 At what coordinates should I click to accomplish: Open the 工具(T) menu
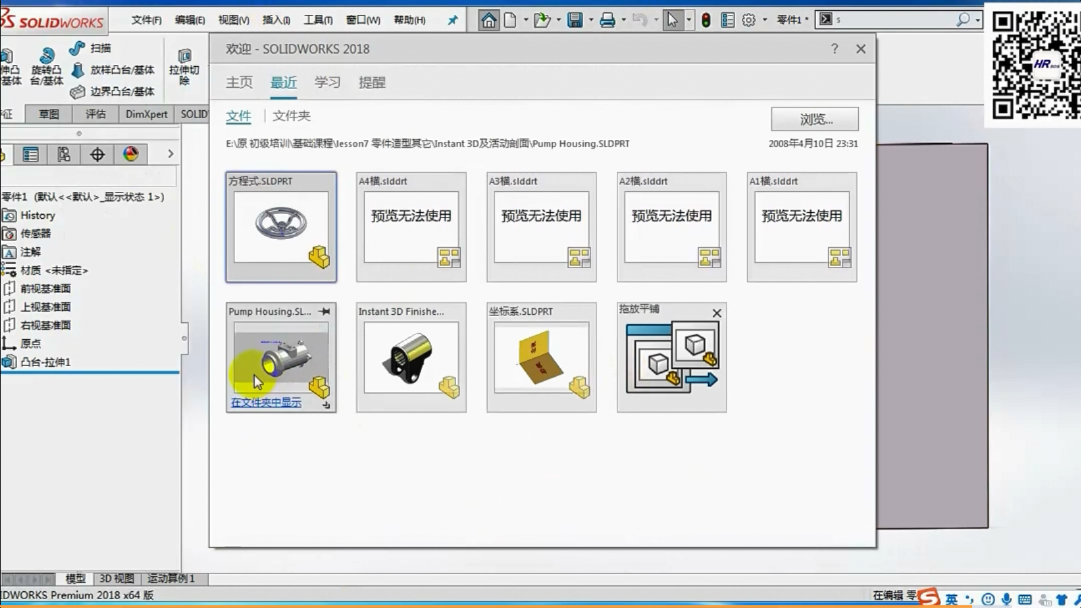click(x=318, y=20)
